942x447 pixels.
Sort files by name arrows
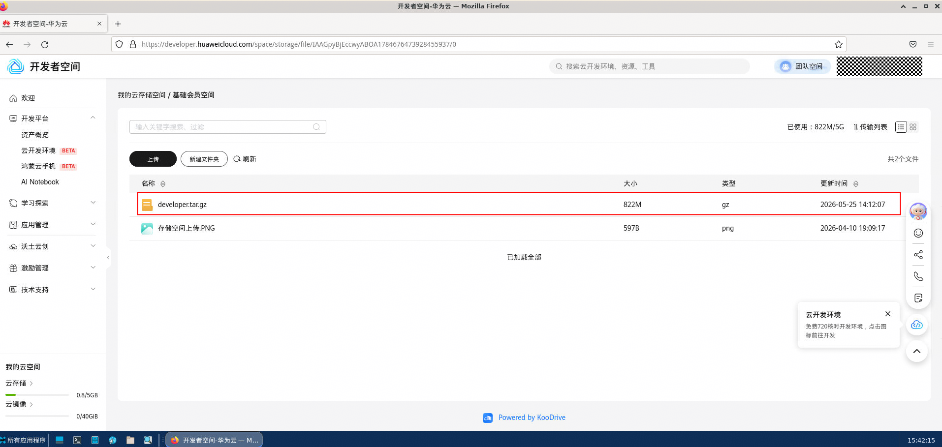point(163,184)
